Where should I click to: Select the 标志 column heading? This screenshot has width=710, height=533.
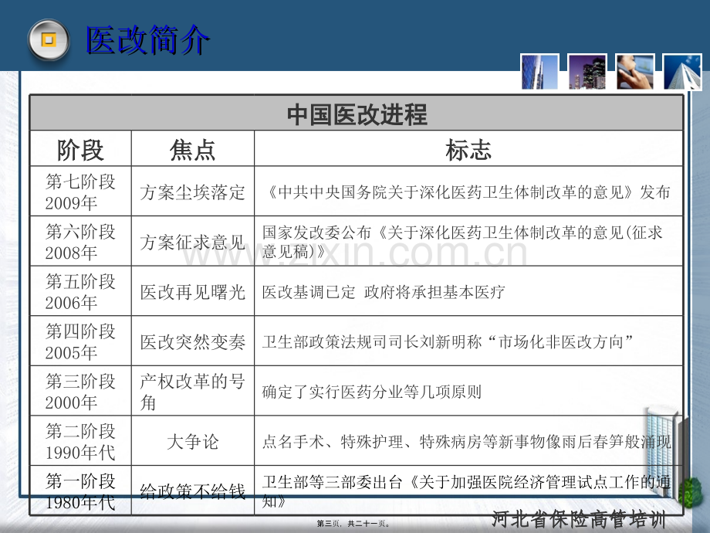pos(468,148)
